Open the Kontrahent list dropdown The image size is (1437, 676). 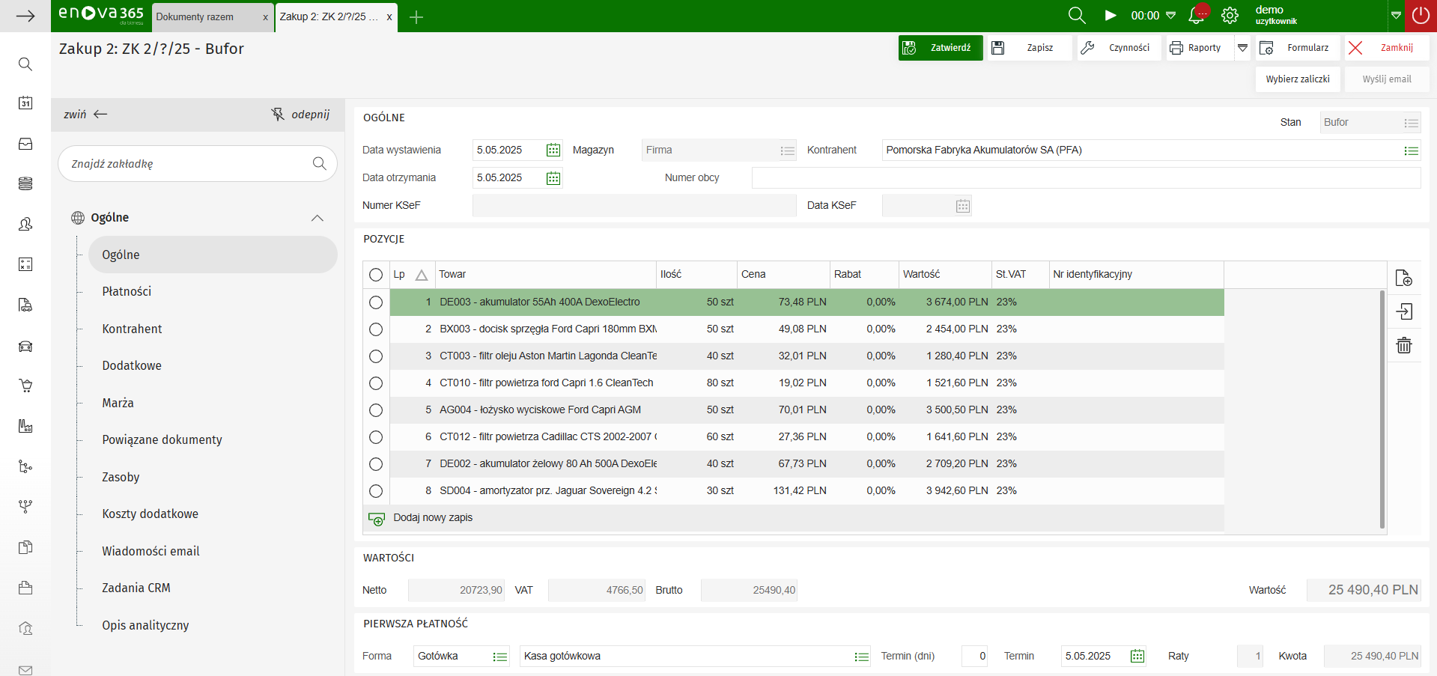(1411, 151)
